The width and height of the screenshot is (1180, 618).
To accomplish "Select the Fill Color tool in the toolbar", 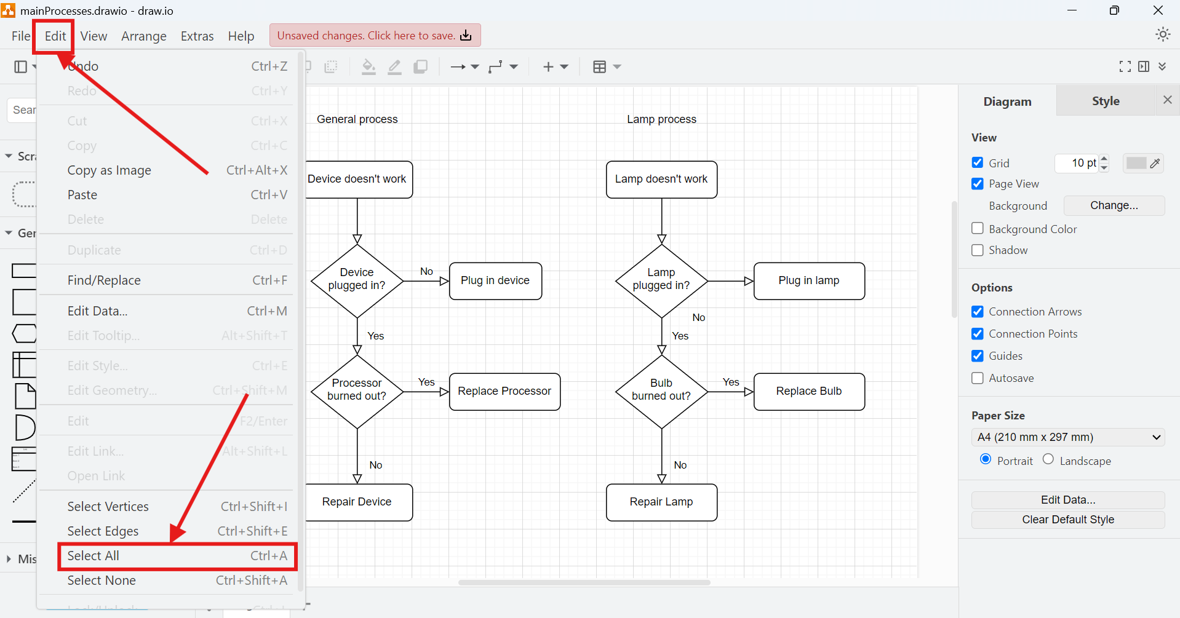I will [368, 66].
